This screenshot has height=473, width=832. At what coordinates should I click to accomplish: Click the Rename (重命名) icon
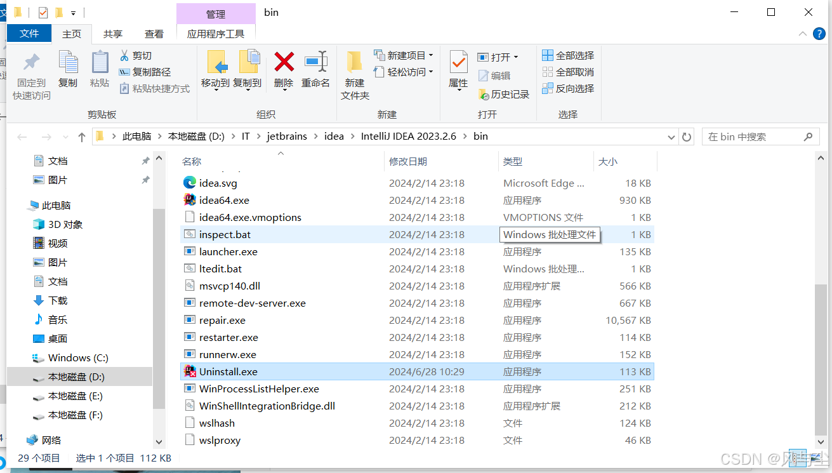[316, 62]
